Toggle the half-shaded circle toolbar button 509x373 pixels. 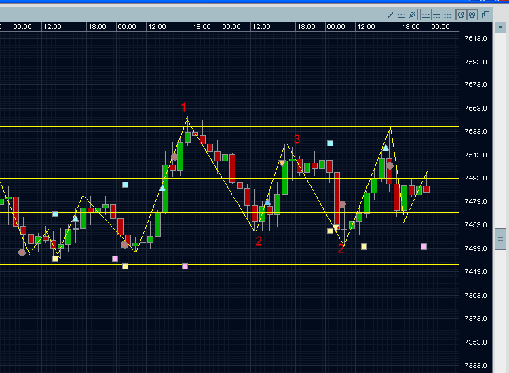pyautogui.click(x=461, y=14)
